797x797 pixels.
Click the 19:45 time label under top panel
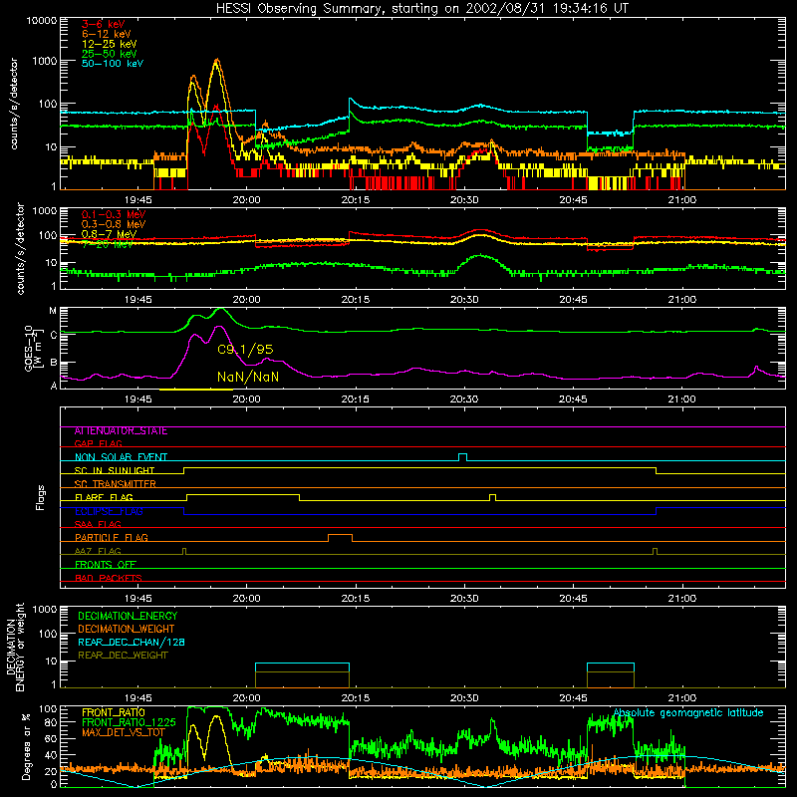coord(137,200)
